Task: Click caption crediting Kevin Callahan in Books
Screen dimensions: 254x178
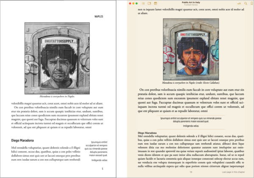Action: click(x=191, y=83)
